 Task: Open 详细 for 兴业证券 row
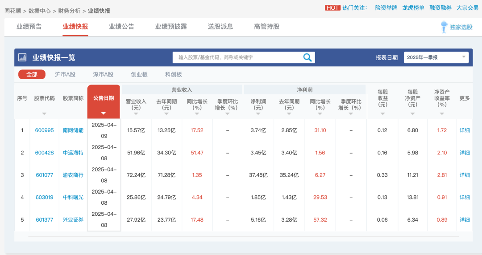(x=465, y=220)
